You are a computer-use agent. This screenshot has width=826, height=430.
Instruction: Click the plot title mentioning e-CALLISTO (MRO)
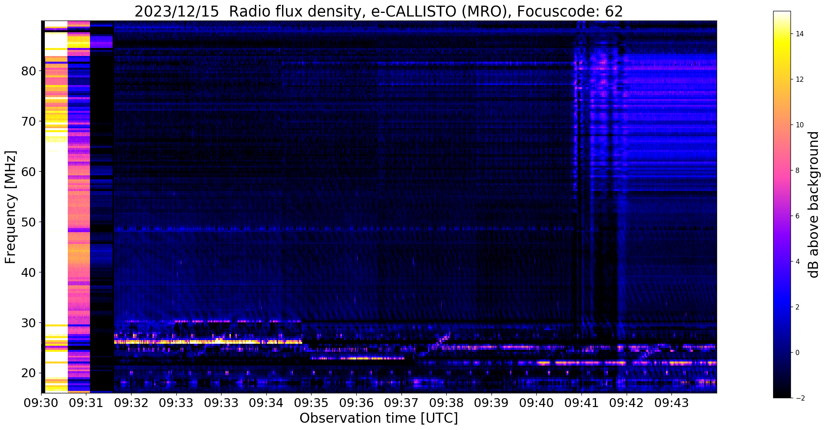[378, 11]
